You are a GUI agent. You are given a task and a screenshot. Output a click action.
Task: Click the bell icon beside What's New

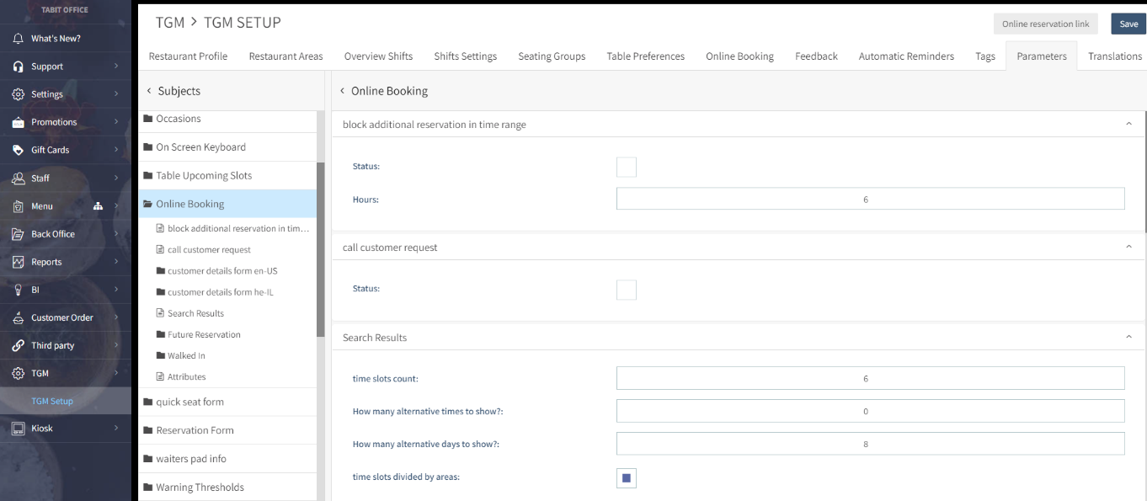18,39
